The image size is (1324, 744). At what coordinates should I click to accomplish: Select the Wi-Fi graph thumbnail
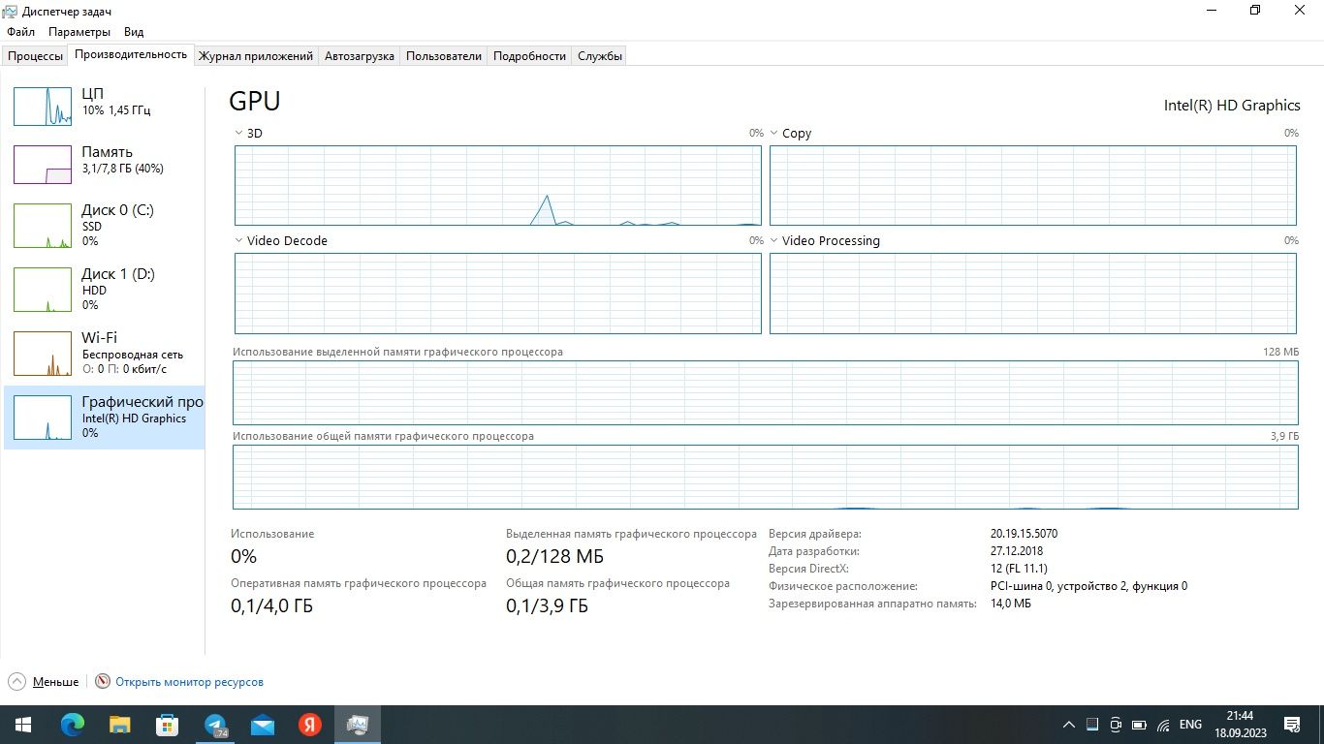point(43,354)
